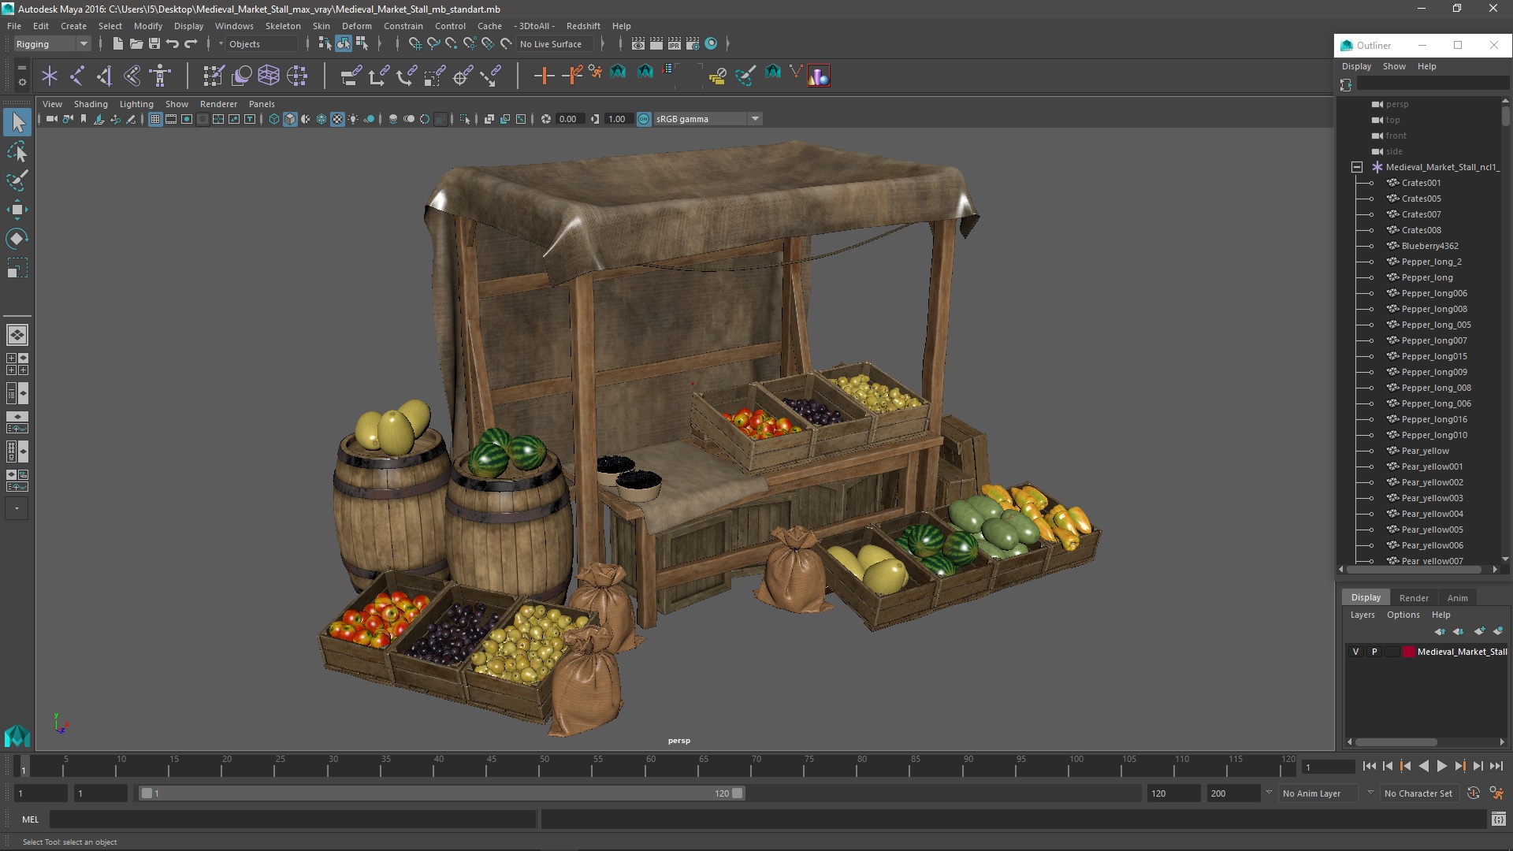Viewport: 1513px width, 851px height.
Task: Save the current scene
Action: [x=154, y=44]
